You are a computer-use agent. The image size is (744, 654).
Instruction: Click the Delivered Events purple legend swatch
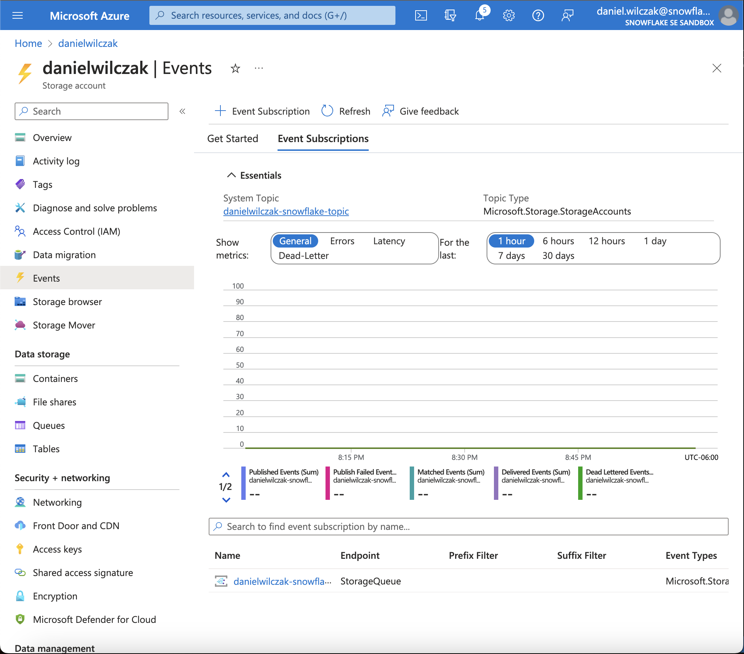pos(496,483)
